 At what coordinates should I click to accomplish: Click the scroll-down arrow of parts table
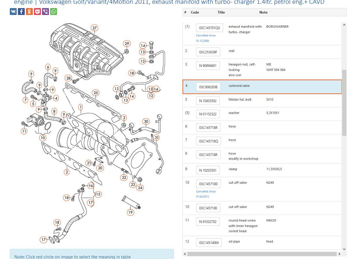[344, 249]
